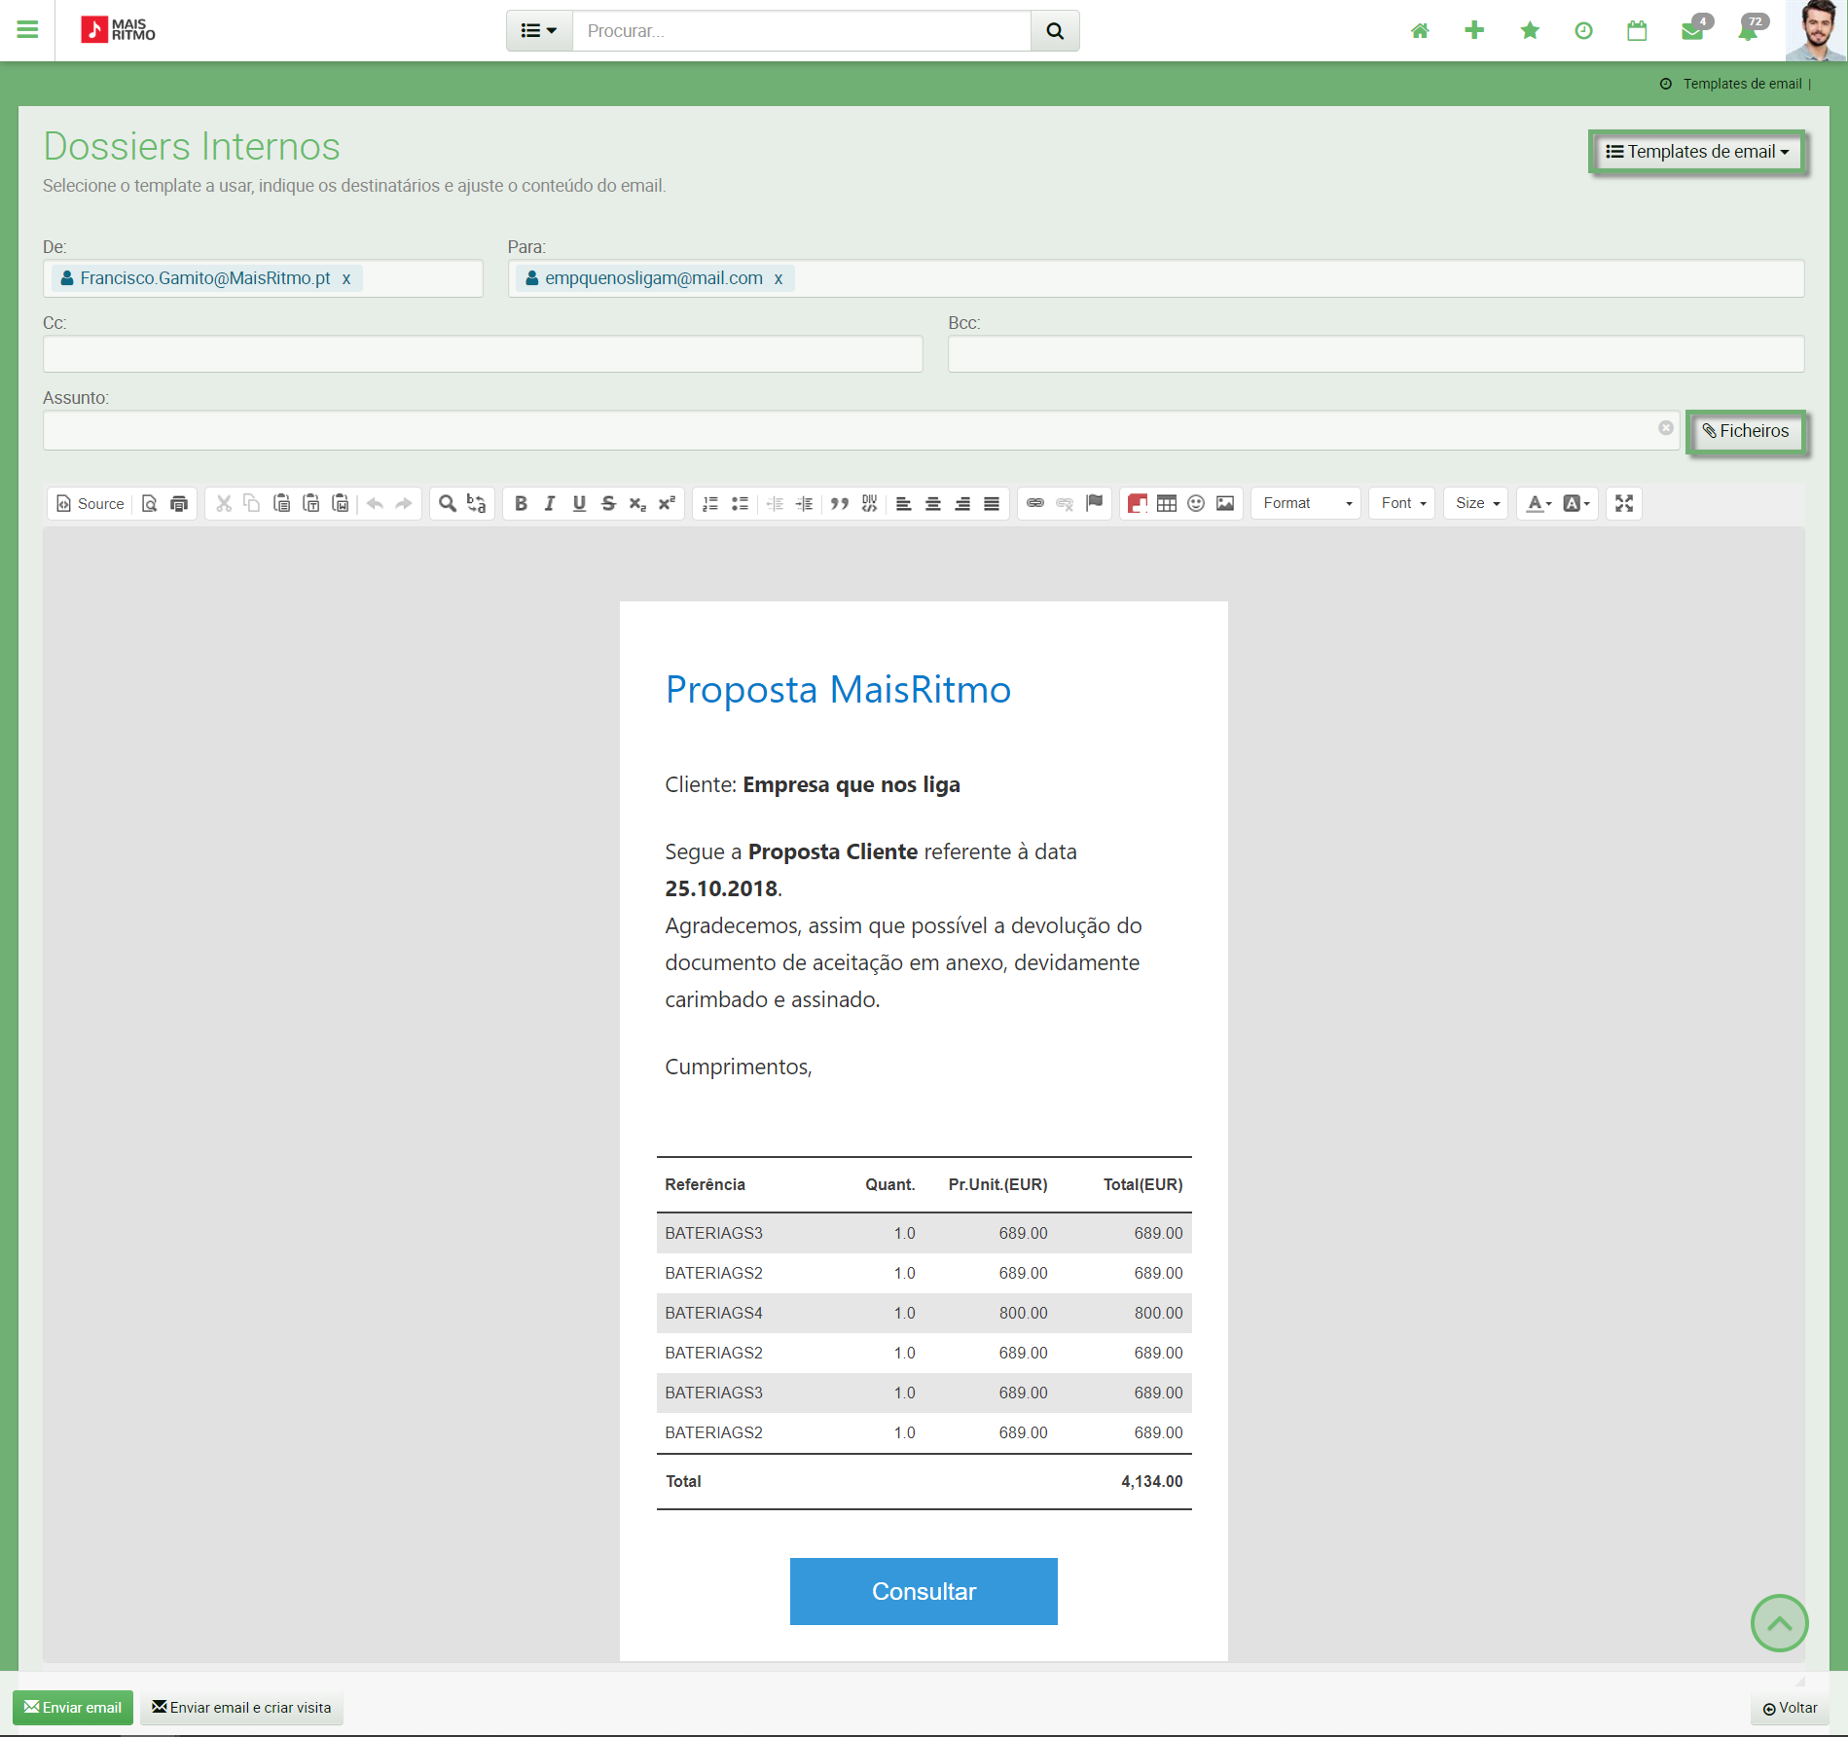Insert image icon
The height and width of the screenshot is (1737, 1848).
1225,503
